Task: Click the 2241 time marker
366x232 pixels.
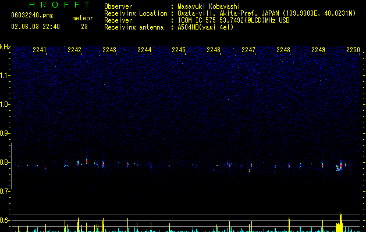Action: click(40, 50)
